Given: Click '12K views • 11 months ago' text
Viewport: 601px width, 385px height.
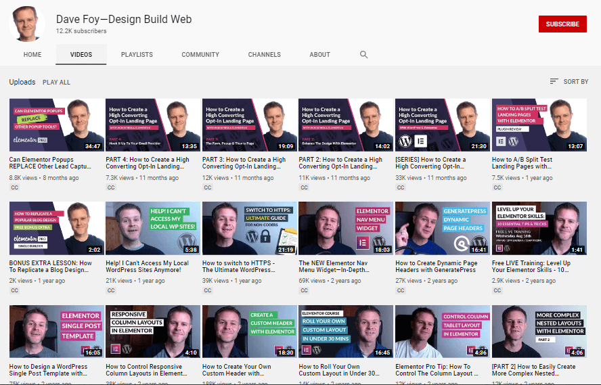Looking at the screenshot, I should pos(238,178).
